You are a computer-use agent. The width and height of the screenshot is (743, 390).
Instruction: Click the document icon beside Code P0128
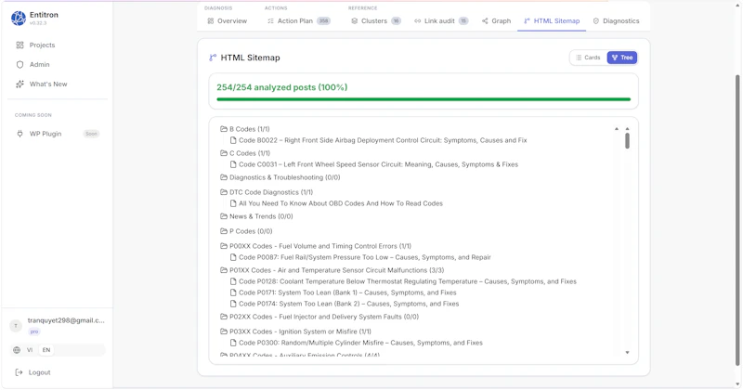click(x=233, y=281)
